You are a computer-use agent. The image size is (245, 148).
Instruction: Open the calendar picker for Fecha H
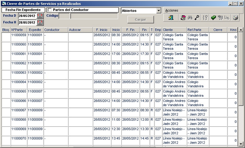[40, 22]
